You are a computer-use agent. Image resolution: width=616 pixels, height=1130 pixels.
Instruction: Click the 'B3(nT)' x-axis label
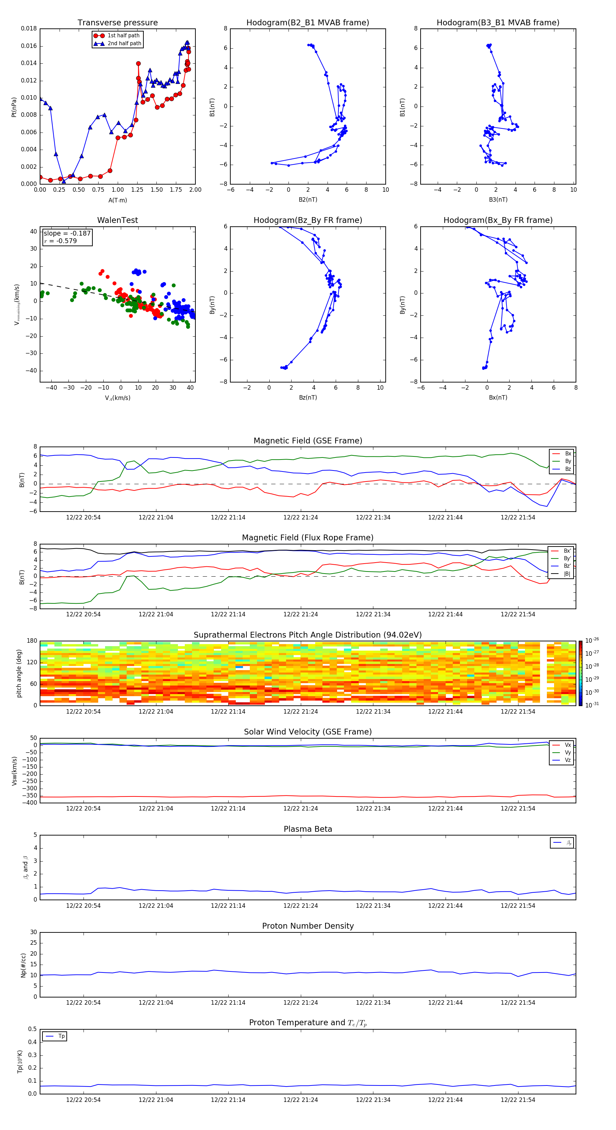498,200
